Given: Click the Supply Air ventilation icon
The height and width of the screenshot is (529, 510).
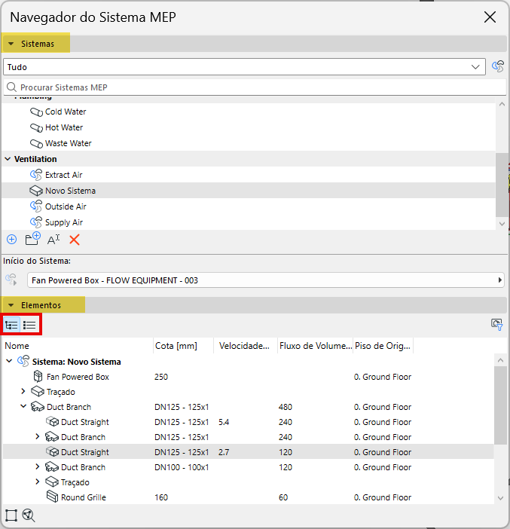Looking at the screenshot, I should pos(36,222).
